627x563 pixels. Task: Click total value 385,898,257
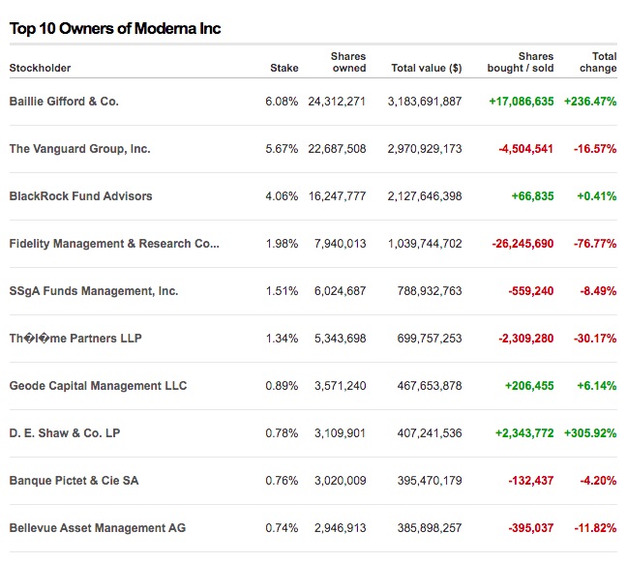point(430,528)
